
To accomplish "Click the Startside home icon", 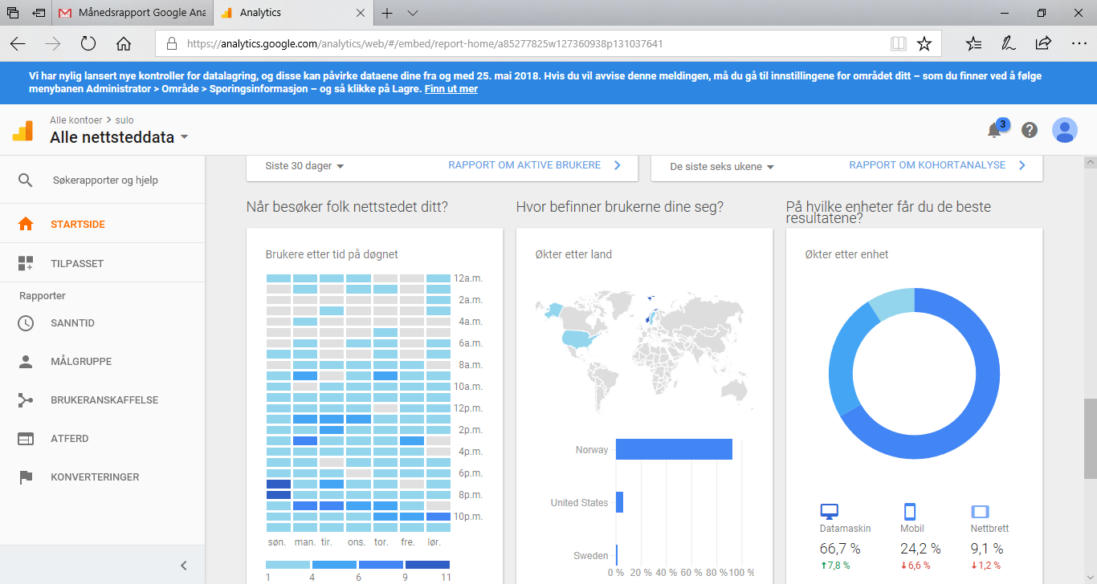I will coord(26,225).
